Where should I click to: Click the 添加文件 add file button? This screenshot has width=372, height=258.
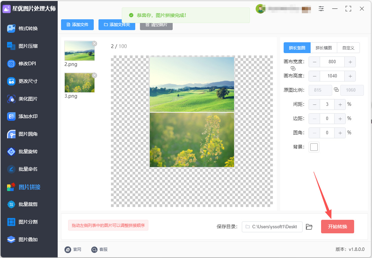[x=77, y=24]
